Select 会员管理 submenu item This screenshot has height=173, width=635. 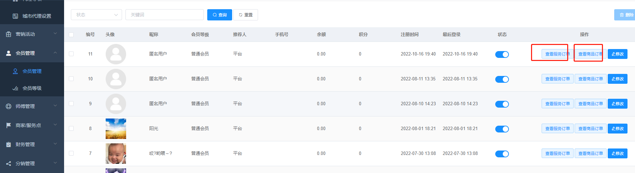[x=32, y=71]
